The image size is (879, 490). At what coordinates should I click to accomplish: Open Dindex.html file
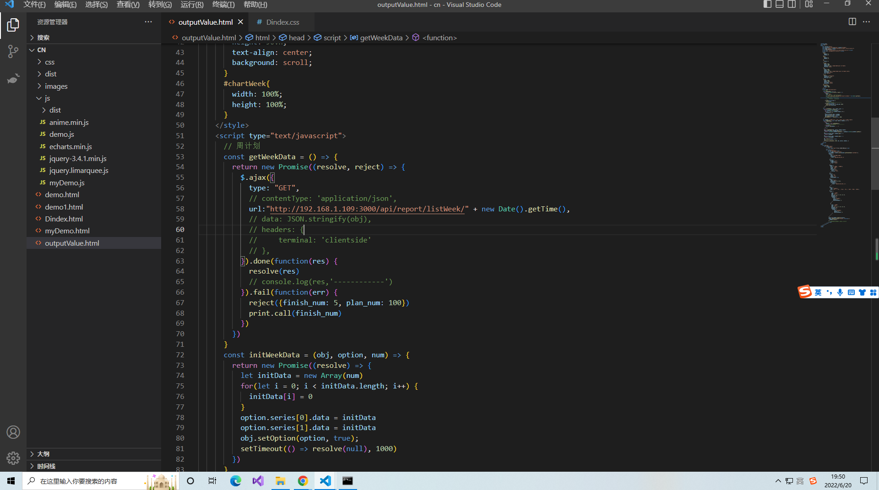pyautogui.click(x=94, y=219)
